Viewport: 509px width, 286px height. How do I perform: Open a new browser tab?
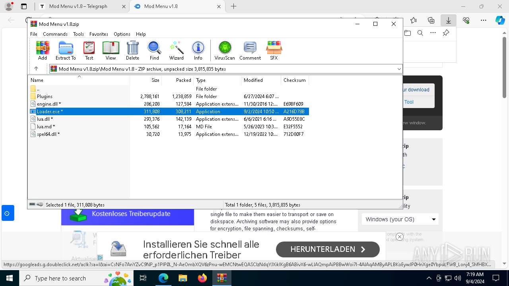(x=234, y=6)
